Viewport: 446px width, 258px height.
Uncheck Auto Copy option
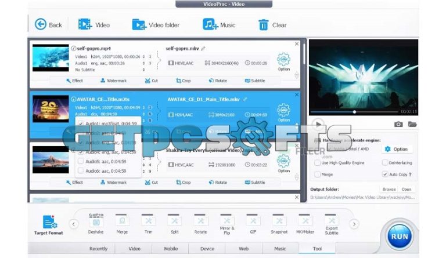point(385,175)
